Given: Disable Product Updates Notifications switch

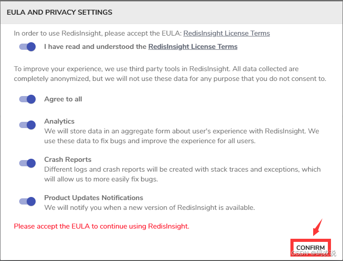Looking at the screenshot, I should 27,201.
